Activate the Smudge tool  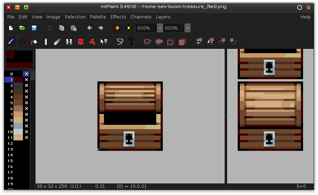coord(57,42)
